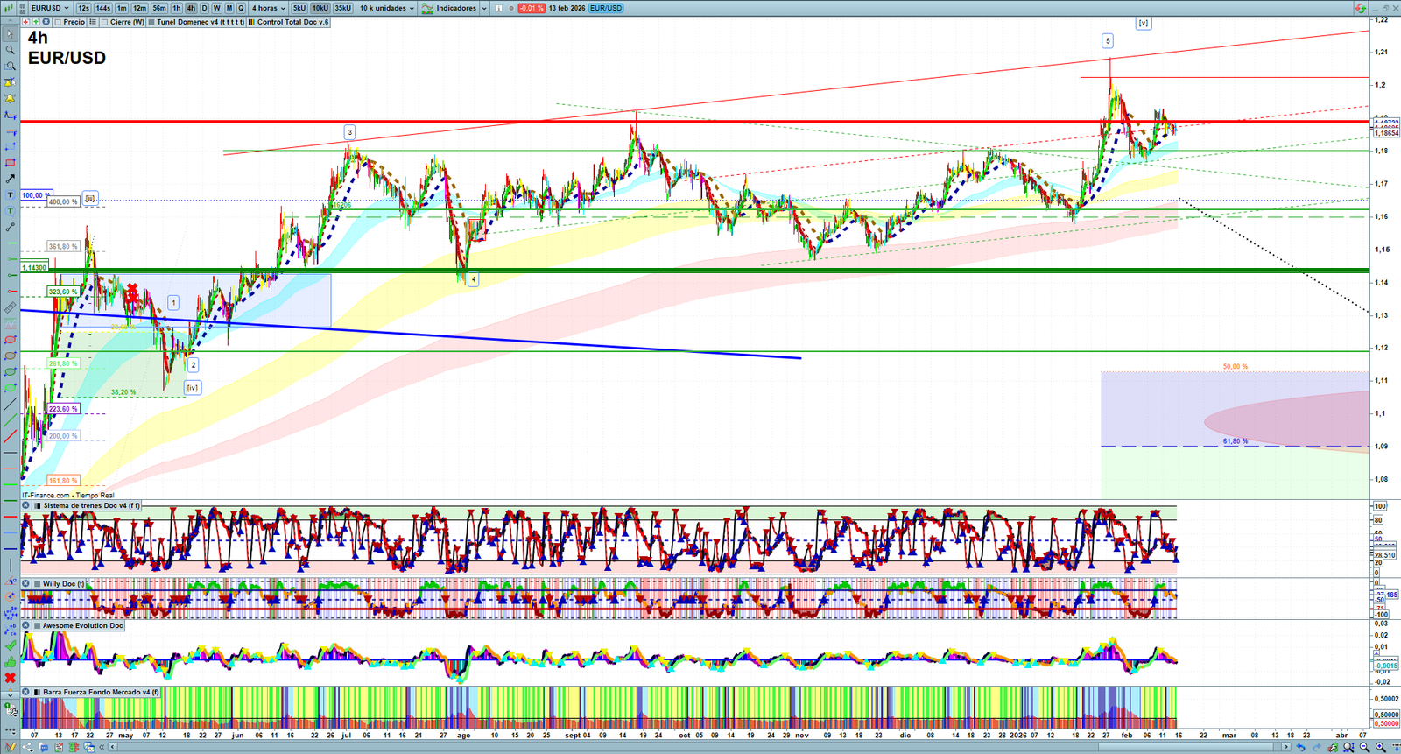Select the Monthly (M) timeframe
1401x754 pixels.
pyautogui.click(x=229, y=8)
